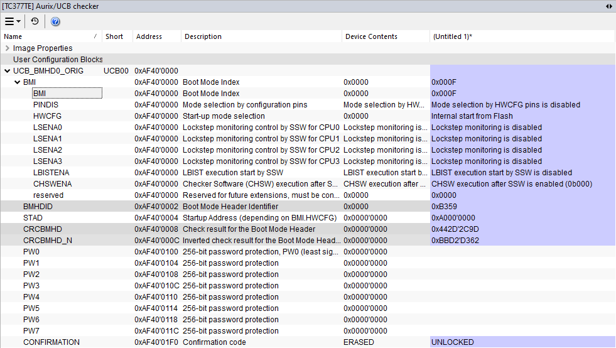This screenshot has width=616, height=348.
Task: Click the Description column header
Action: (x=261, y=36)
